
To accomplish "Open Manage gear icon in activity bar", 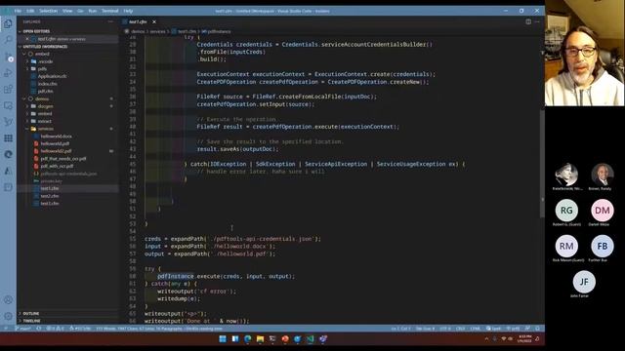I will [8, 316].
